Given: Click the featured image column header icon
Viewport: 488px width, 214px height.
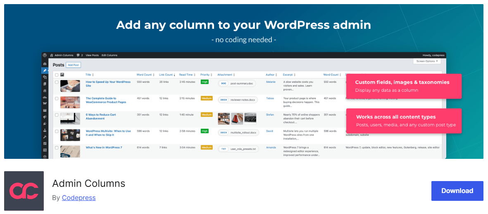Looking at the screenshot, I should point(62,75).
